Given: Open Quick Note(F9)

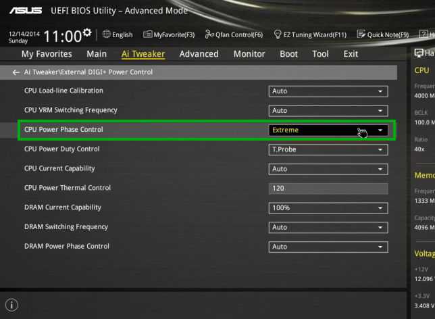Looking at the screenshot, I should click(x=388, y=34).
